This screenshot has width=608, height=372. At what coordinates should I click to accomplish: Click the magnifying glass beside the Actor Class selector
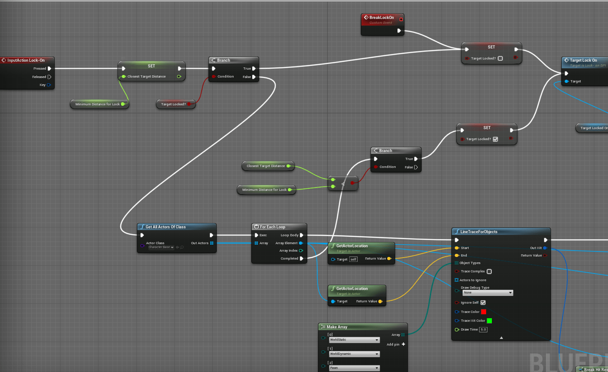click(182, 247)
